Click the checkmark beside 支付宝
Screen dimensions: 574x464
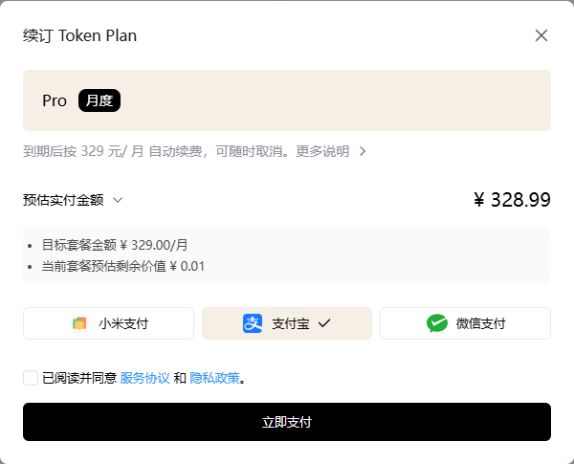coord(324,323)
